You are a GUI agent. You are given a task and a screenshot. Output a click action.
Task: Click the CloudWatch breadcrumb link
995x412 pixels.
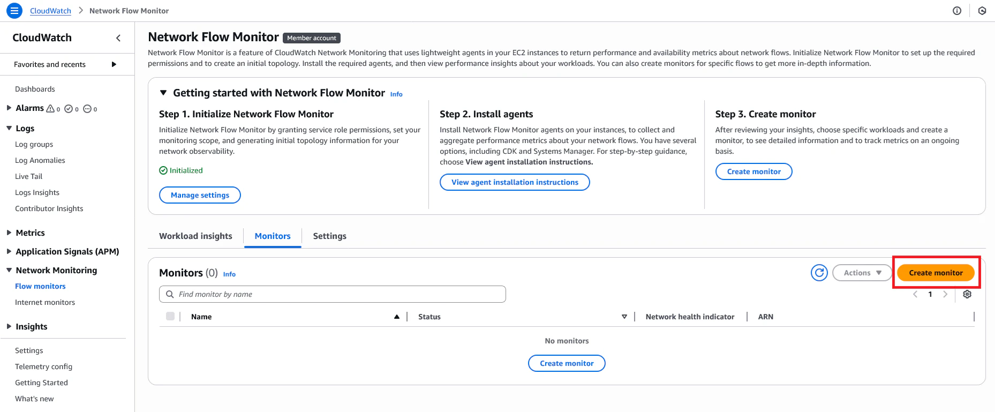tap(50, 11)
